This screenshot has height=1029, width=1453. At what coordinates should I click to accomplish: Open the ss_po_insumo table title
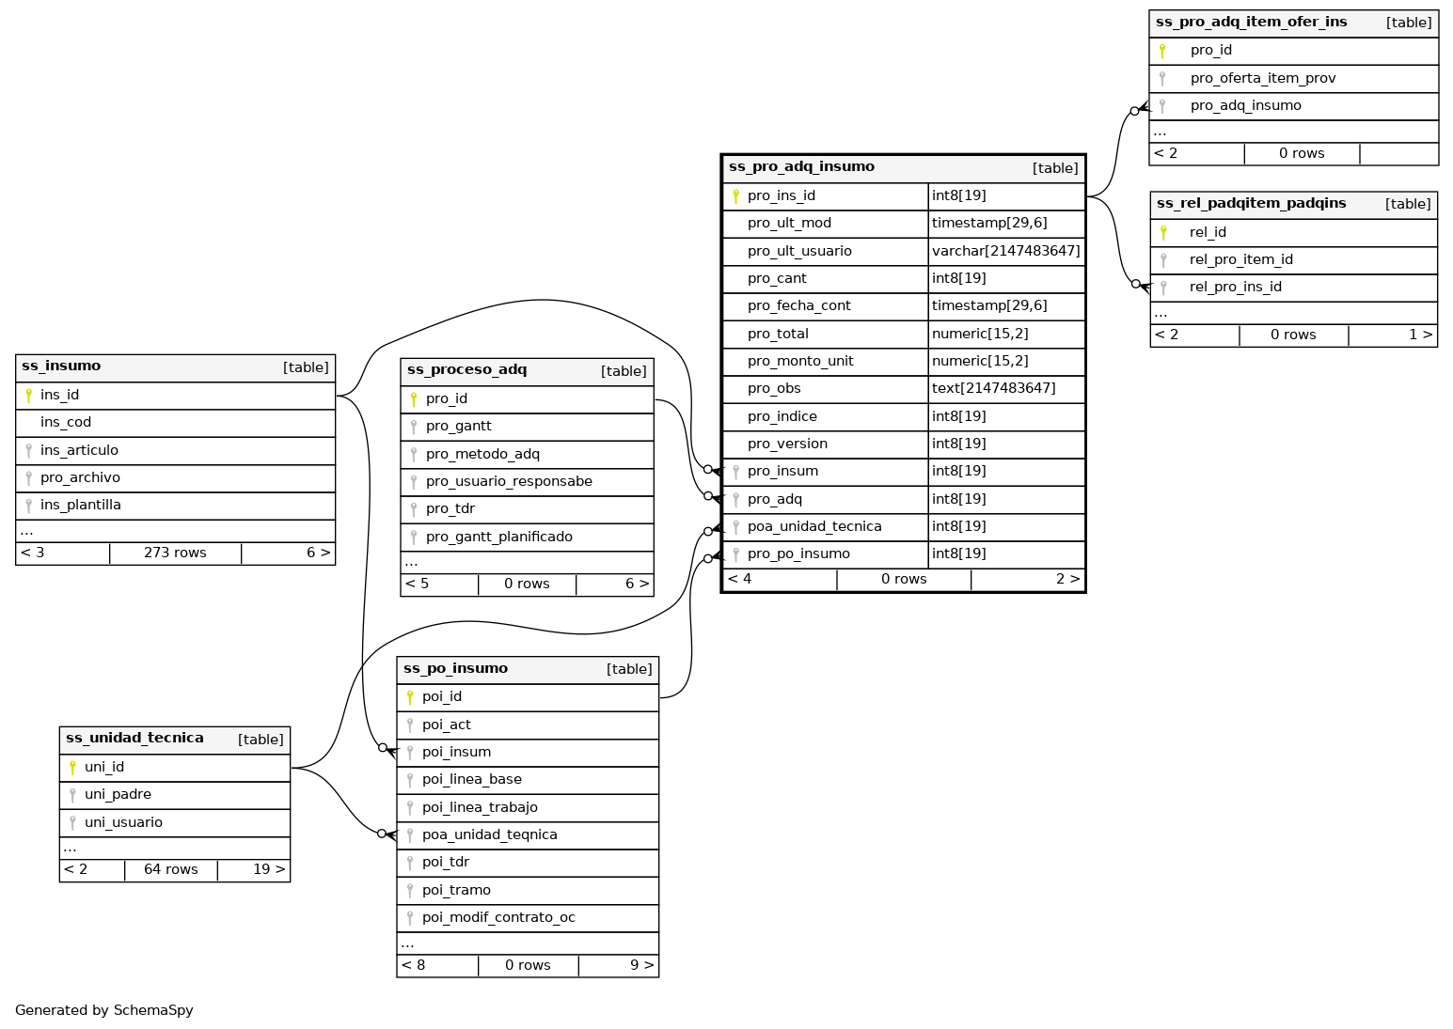[x=455, y=669]
